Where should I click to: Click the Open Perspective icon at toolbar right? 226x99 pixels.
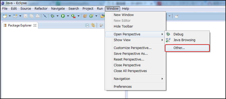176,16
